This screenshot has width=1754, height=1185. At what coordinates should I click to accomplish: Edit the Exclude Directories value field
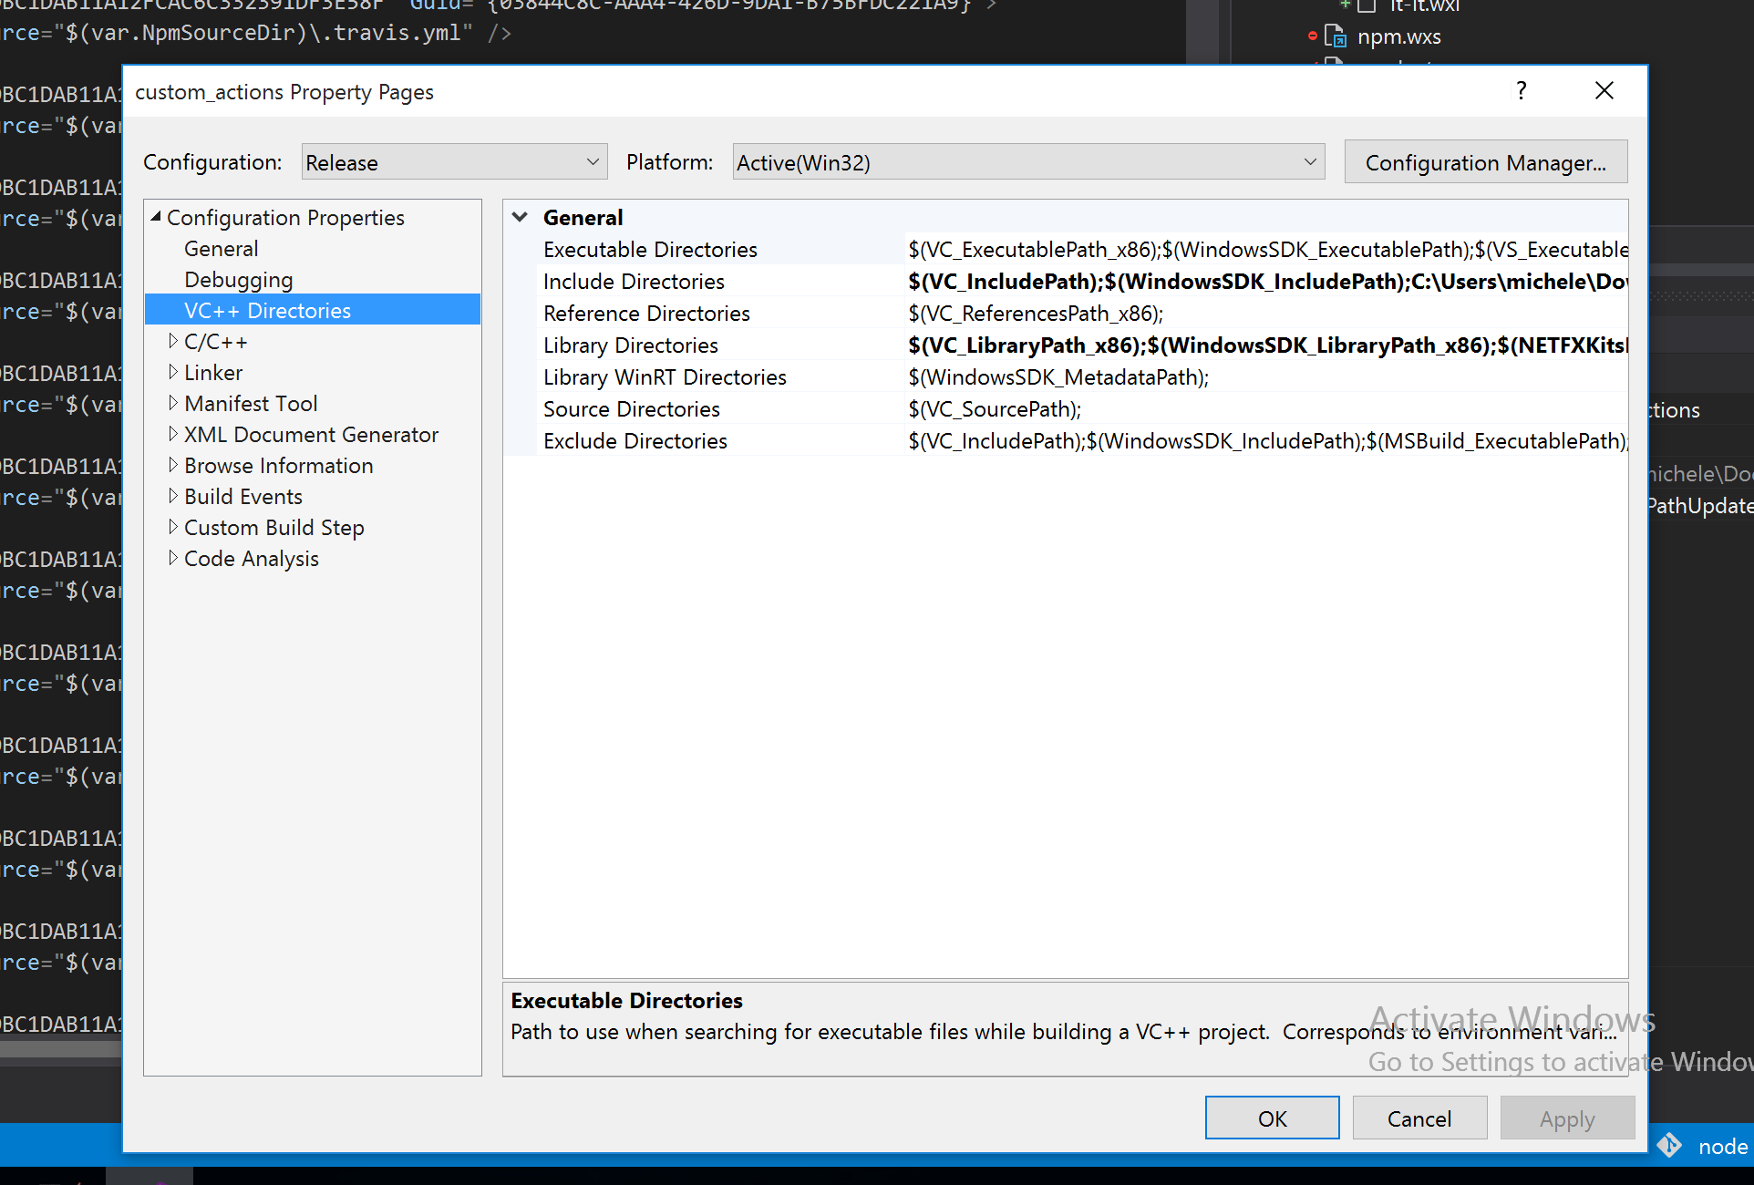tap(1267, 441)
